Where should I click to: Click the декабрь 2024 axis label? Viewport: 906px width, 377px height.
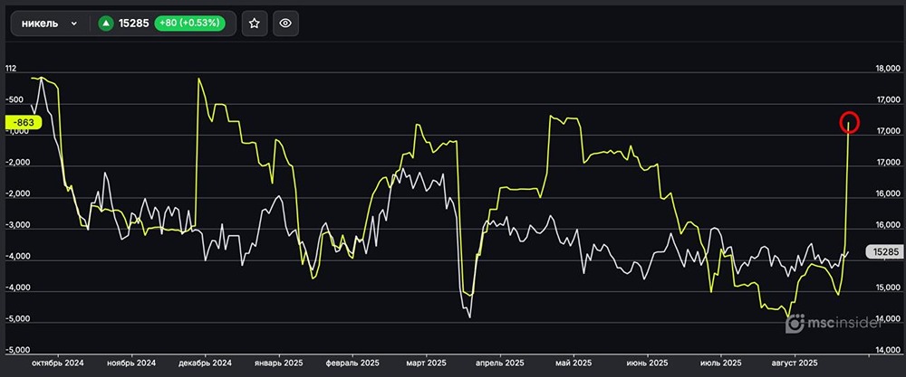(201, 363)
